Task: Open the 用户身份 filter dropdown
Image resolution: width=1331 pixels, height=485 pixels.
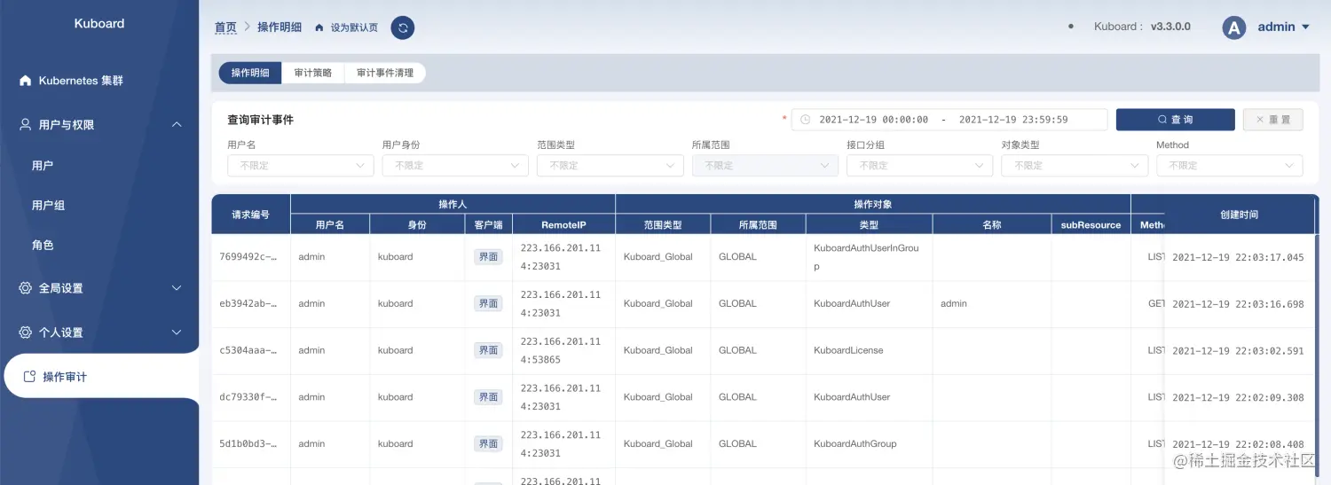Action: coord(455,165)
